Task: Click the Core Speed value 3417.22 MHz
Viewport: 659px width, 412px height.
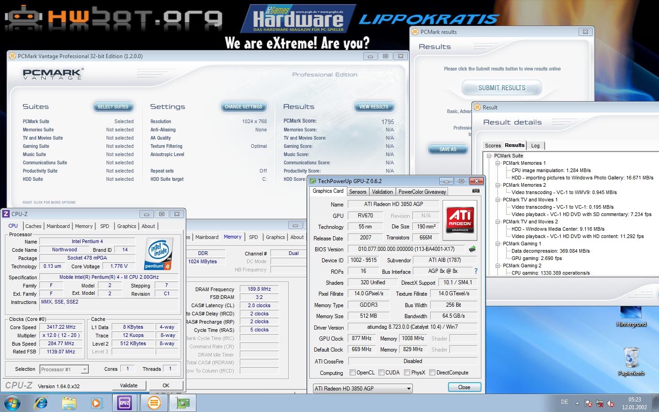Action: click(61, 327)
